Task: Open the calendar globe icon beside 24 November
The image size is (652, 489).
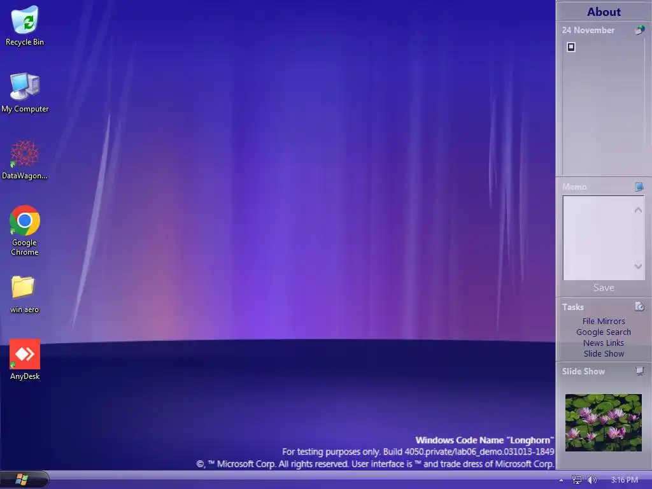Action: pyautogui.click(x=639, y=30)
